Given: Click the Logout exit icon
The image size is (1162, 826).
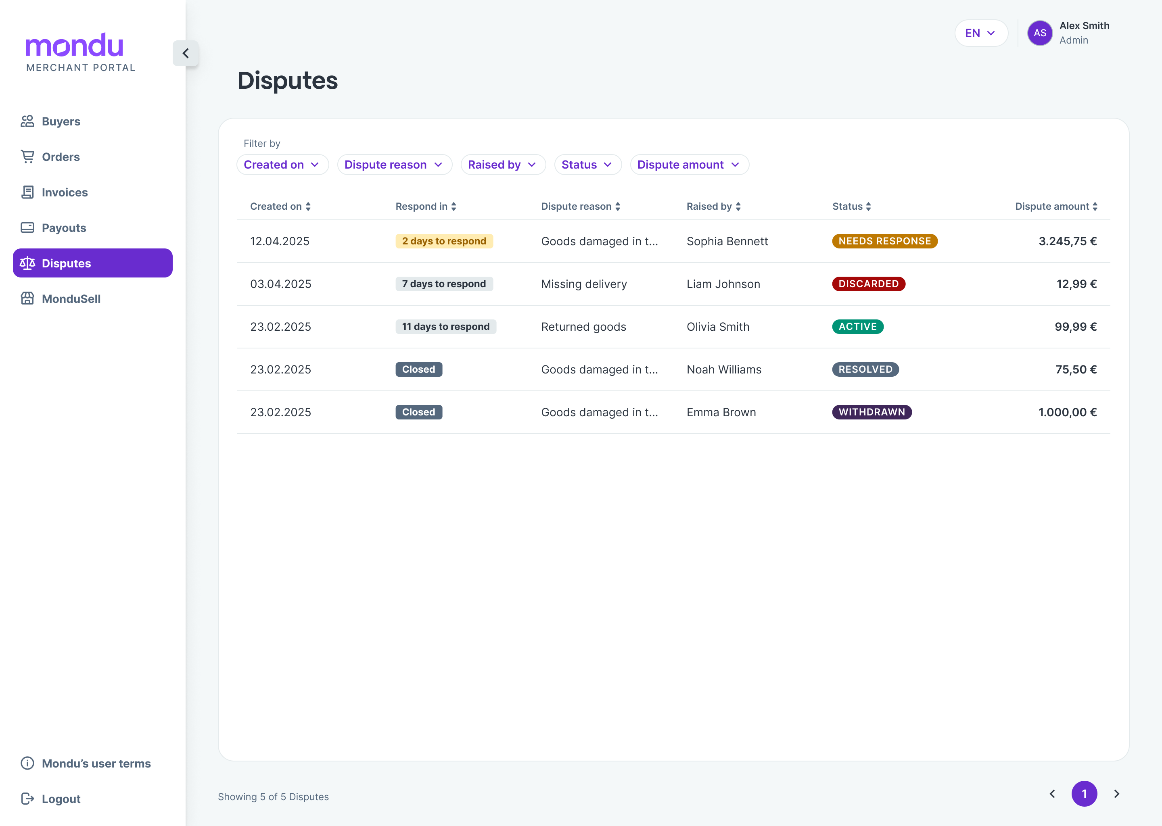Looking at the screenshot, I should click(27, 799).
